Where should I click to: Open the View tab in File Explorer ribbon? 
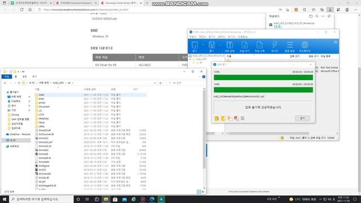[34, 77]
